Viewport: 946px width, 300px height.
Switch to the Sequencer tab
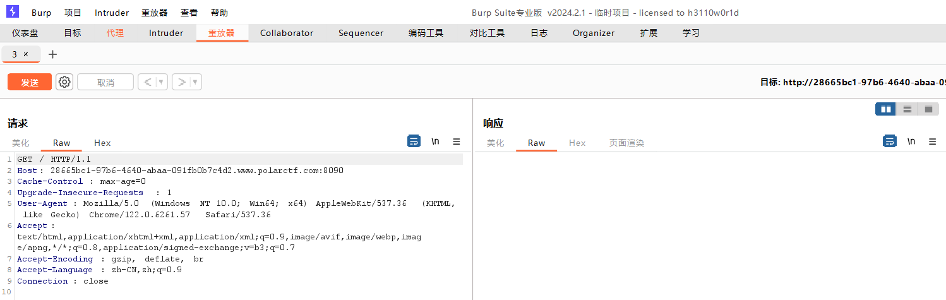click(361, 33)
